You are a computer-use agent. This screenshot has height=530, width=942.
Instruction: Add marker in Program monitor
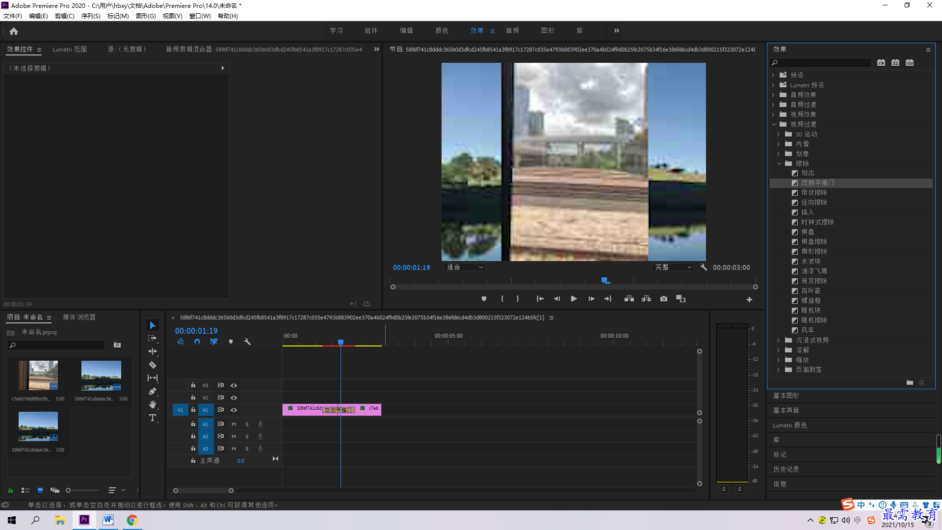coord(484,299)
